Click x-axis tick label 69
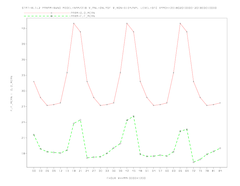Screen dimensions: 240x186 point(187,171)
